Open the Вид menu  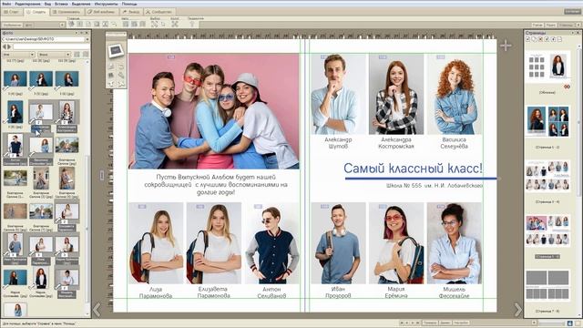(x=47, y=4)
